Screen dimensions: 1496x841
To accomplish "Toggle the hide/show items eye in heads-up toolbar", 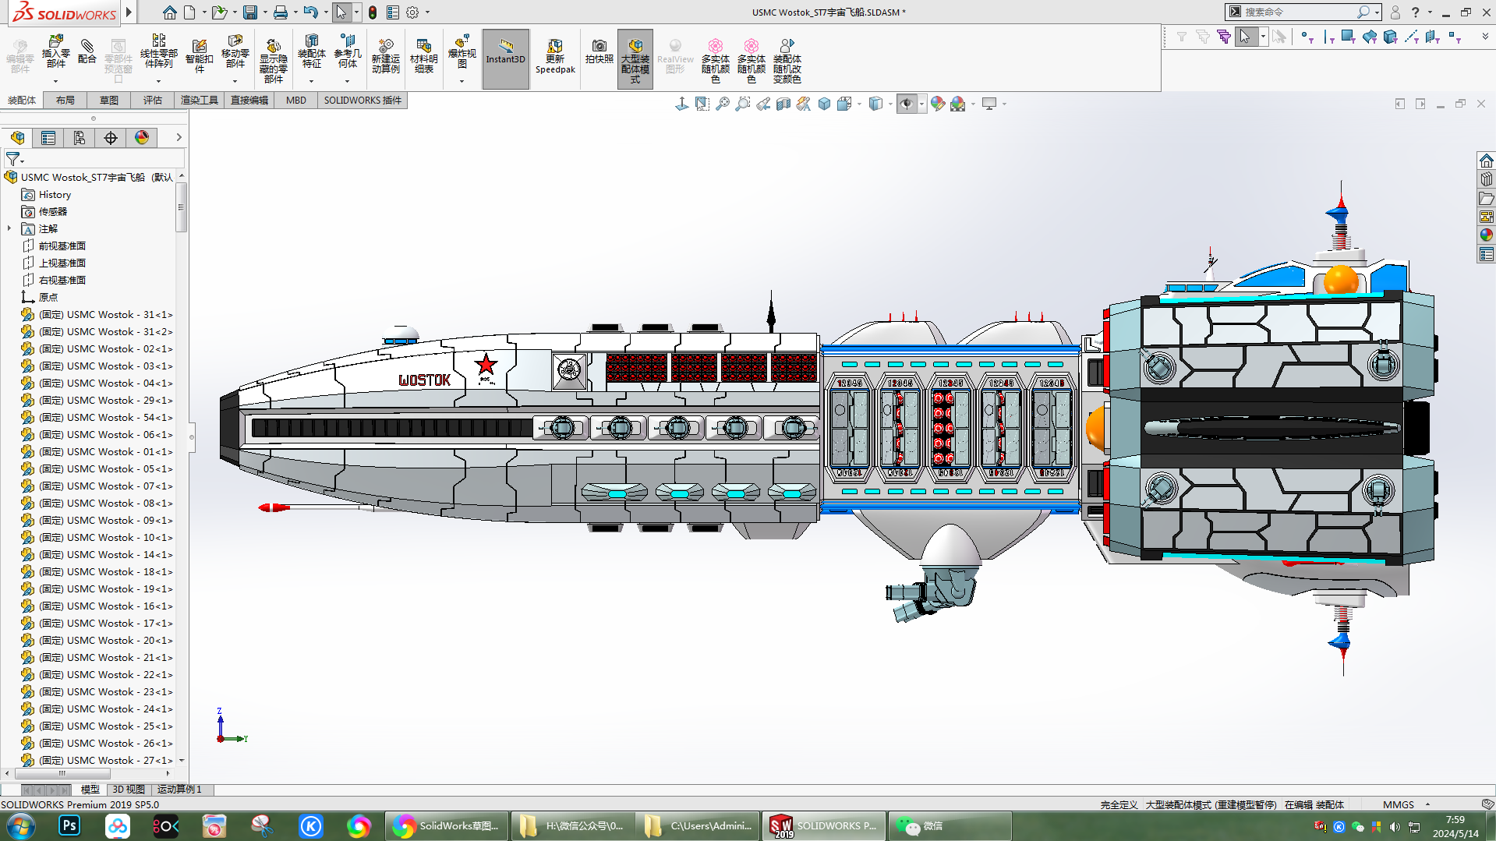I will pos(907,103).
